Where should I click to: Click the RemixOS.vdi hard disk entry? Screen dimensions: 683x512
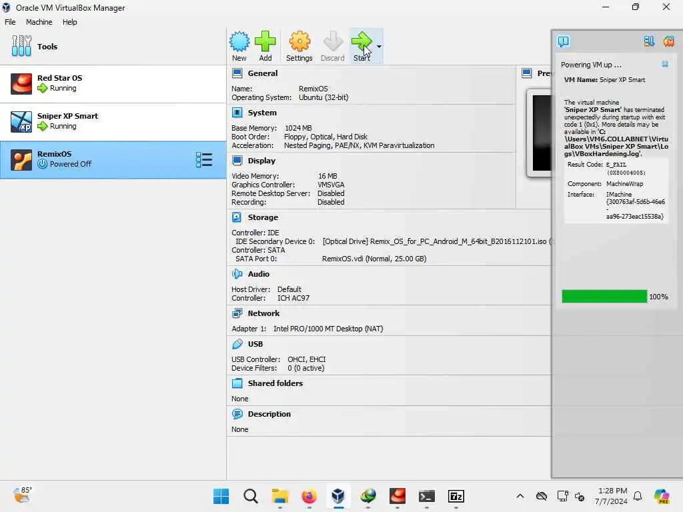(x=374, y=259)
